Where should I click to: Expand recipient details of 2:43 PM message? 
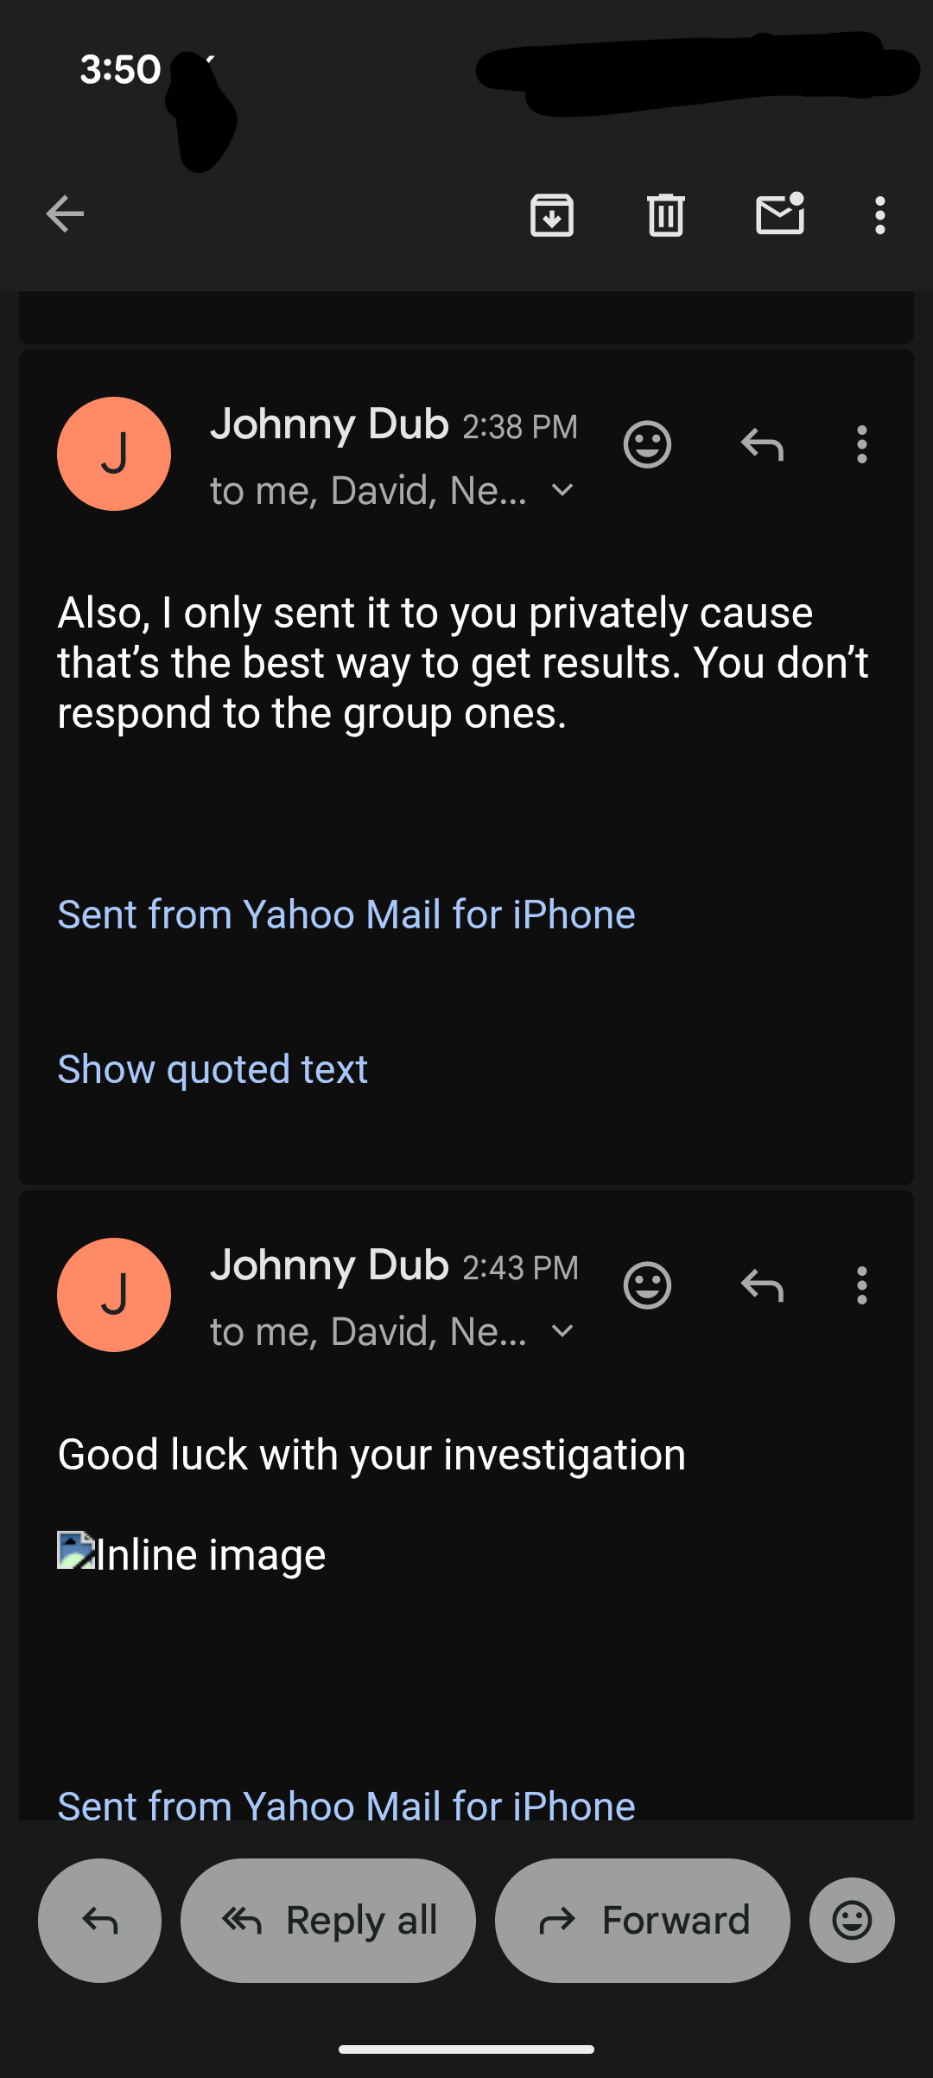[562, 1332]
